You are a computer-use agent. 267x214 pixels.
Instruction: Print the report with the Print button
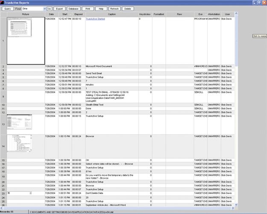(88, 9)
